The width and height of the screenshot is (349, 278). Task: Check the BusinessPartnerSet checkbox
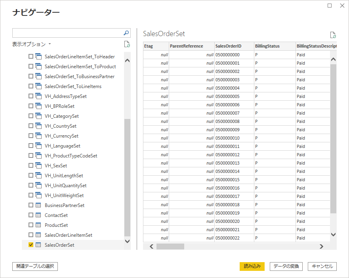pos(31,205)
